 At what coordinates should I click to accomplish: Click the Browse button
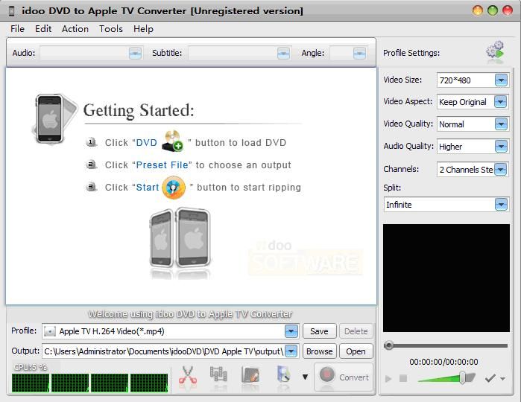click(319, 351)
